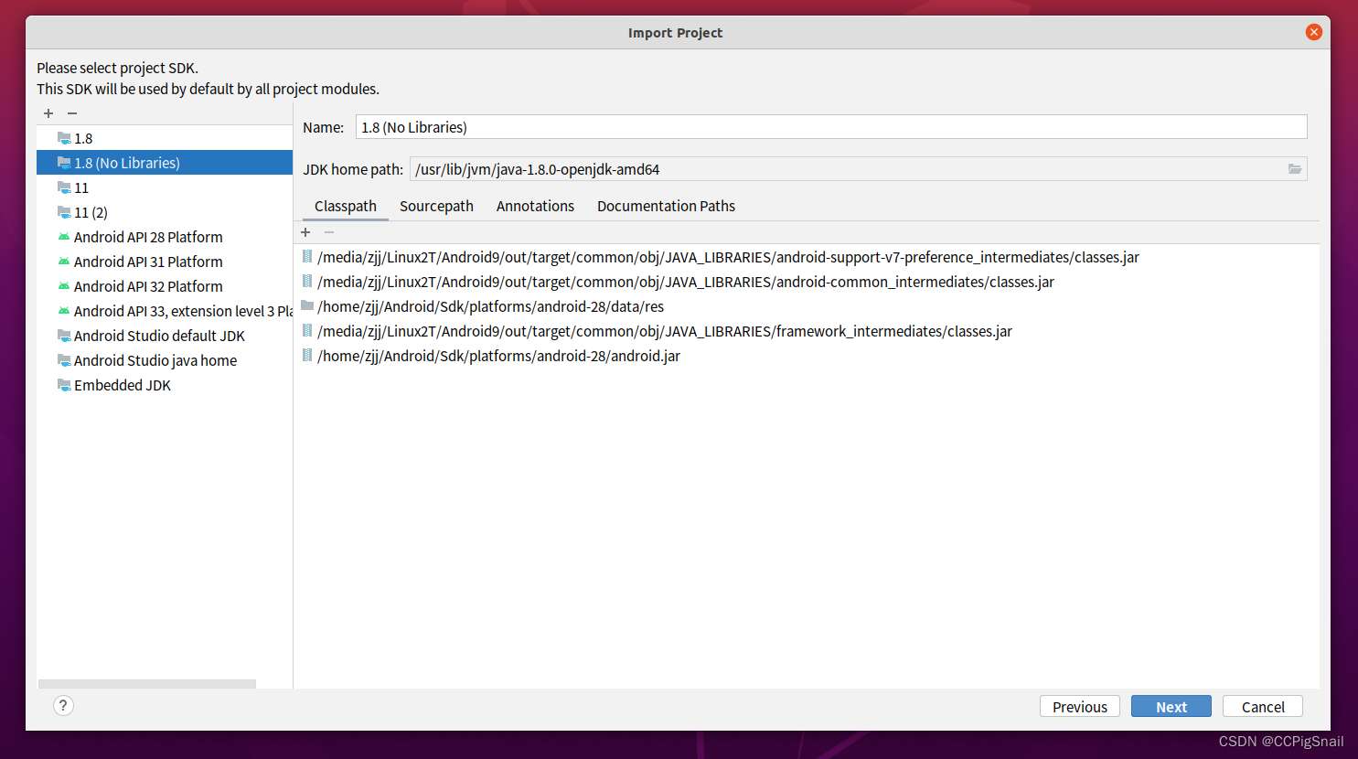Select the 1.8 SDK entry
This screenshot has width=1358, height=759.
(x=165, y=138)
